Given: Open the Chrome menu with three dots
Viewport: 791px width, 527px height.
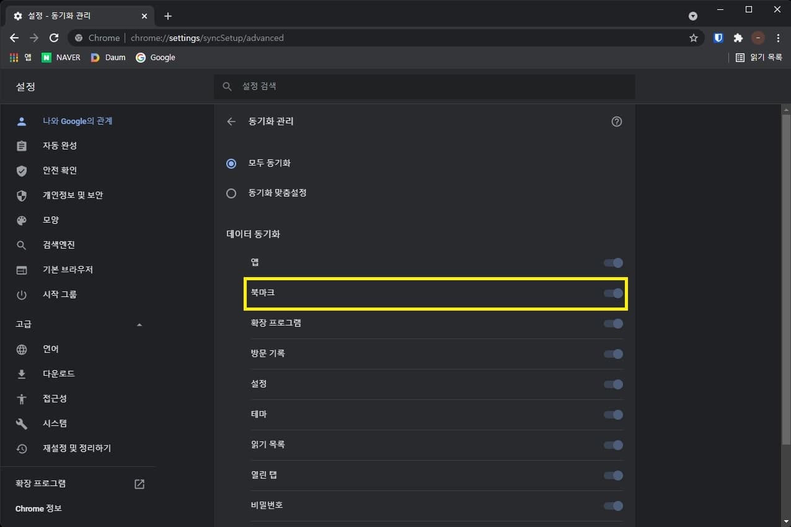Looking at the screenshot, I should pyautogui.click(x=779, y=38).
